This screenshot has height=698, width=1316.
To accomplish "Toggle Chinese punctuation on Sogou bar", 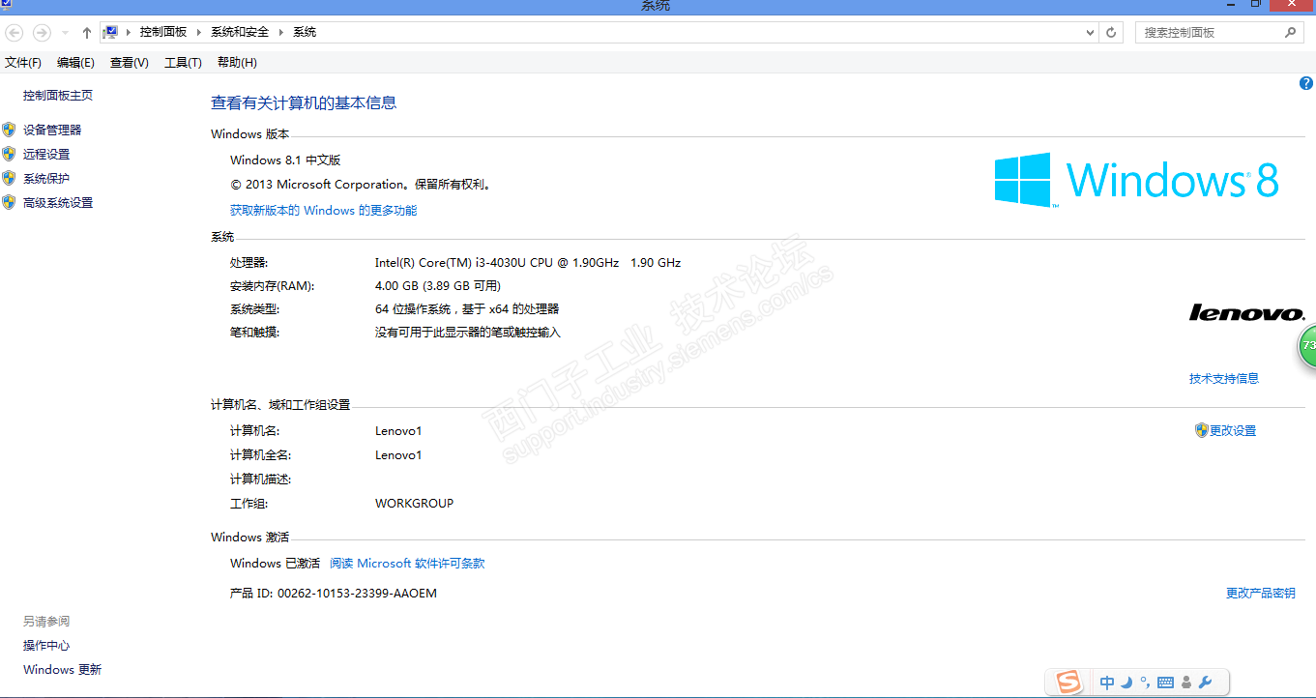I will tap(1145, 683).
